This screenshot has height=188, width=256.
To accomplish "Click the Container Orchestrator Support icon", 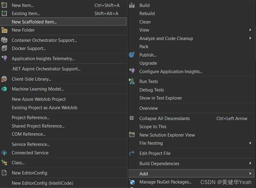I will (4, 40).
